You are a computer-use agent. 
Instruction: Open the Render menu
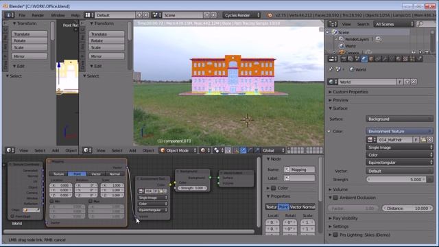coord(38,15)
